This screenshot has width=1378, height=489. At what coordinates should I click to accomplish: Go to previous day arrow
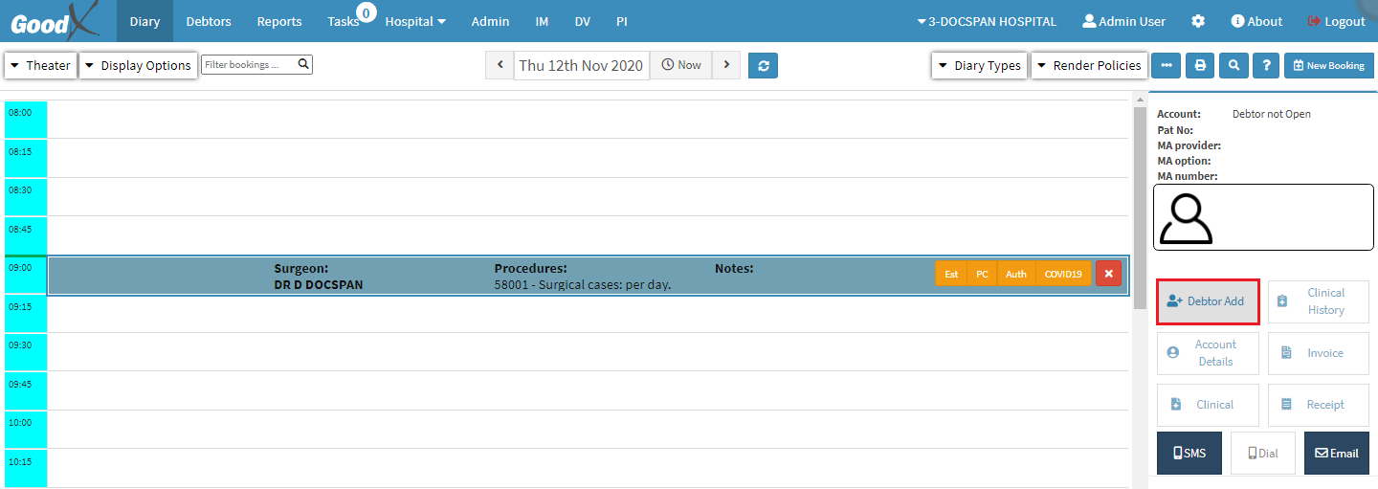pos(500,65)
